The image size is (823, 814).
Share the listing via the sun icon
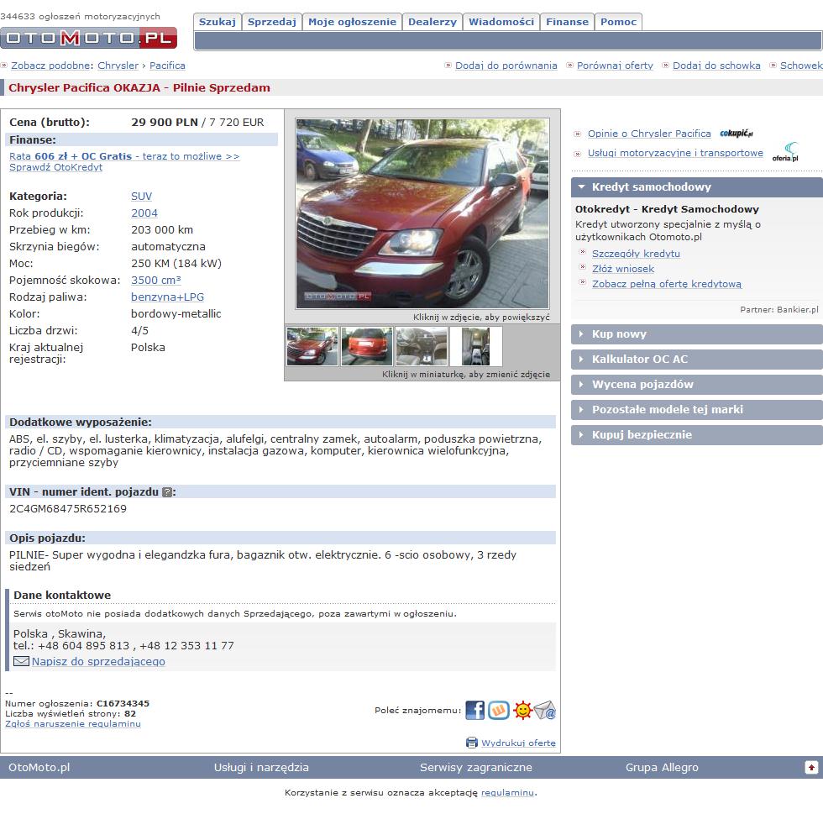pos(522,710)
